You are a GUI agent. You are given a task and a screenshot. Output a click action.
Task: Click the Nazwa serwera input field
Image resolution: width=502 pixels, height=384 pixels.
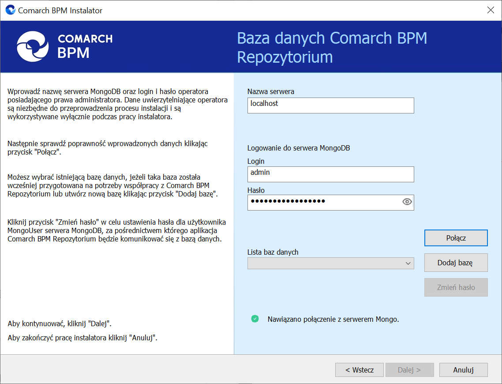coord(330,105)
